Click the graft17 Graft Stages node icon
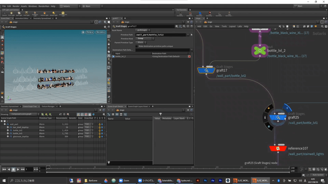Viewport: 328px width, 184px height. (x=206, y=70)
